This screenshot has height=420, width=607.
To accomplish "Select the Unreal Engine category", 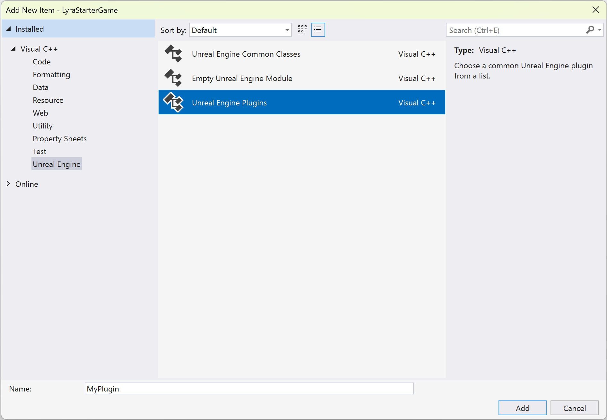I will point(56,164).
